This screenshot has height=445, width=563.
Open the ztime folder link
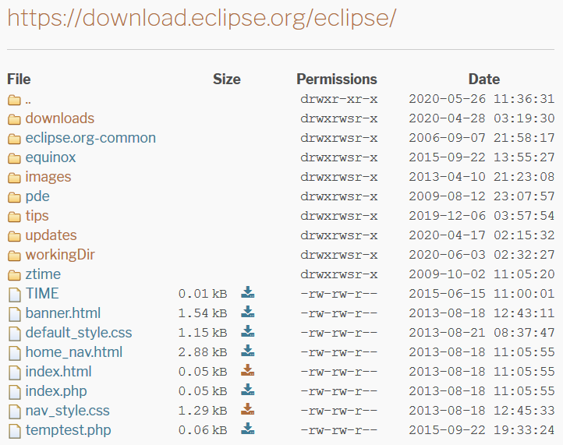point(43,274)
